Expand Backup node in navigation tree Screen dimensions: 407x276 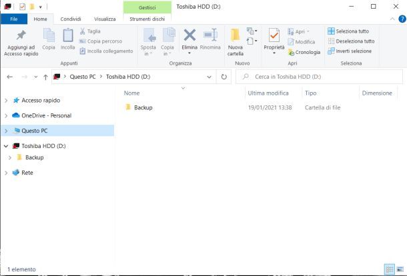[10, 157]
